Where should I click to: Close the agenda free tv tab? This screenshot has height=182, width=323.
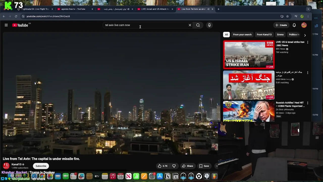(92, 9)
